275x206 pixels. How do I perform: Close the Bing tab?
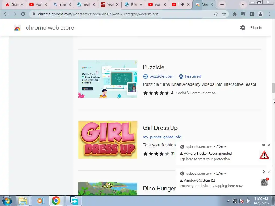[70, 5]
